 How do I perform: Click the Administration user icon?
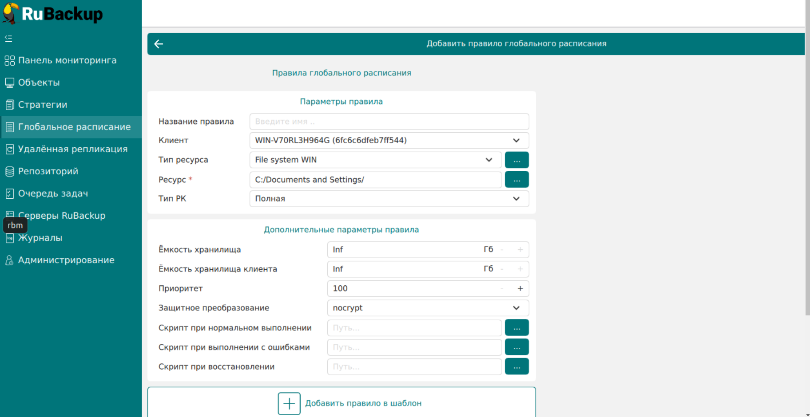pyautogui.click(x=9, y=260)
